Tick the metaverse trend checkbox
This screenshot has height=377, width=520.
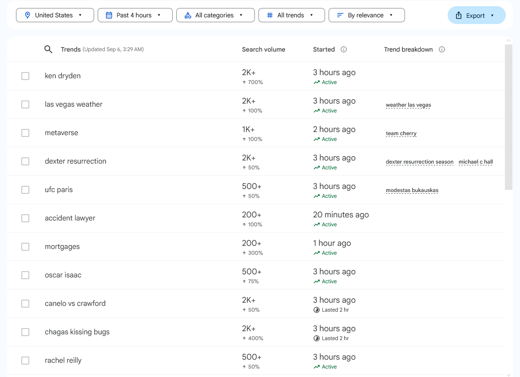click(x=25, y=133)
